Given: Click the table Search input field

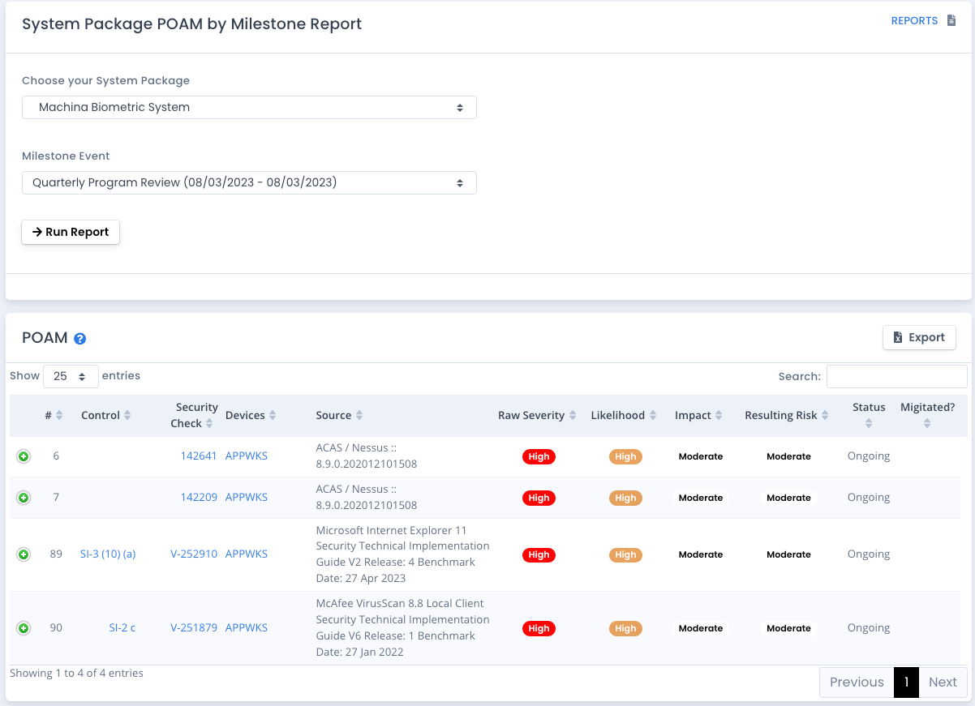Looking at the screenshot, I should [896, 376].
